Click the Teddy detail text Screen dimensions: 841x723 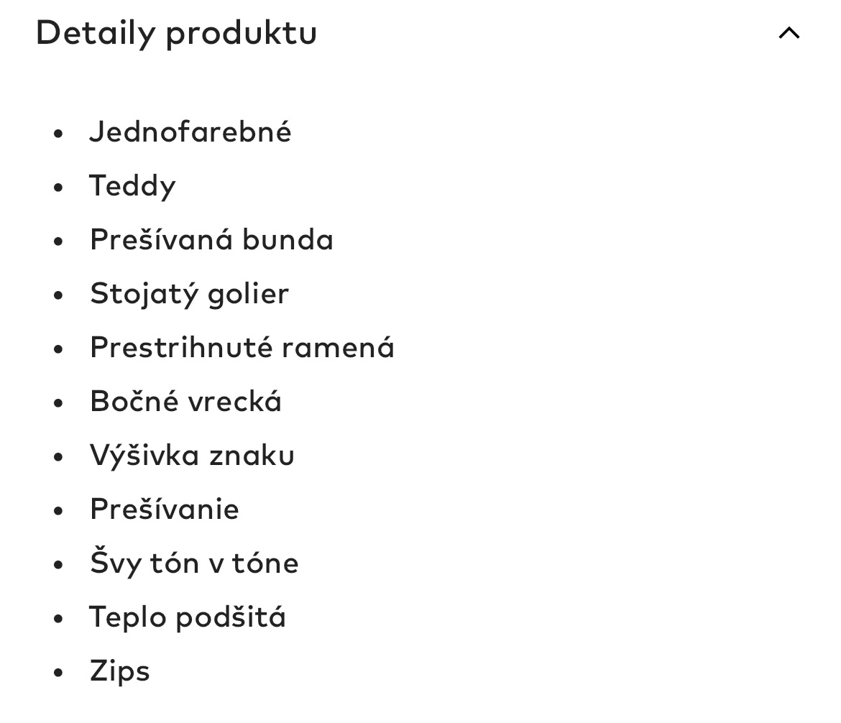tap(132, 186)
